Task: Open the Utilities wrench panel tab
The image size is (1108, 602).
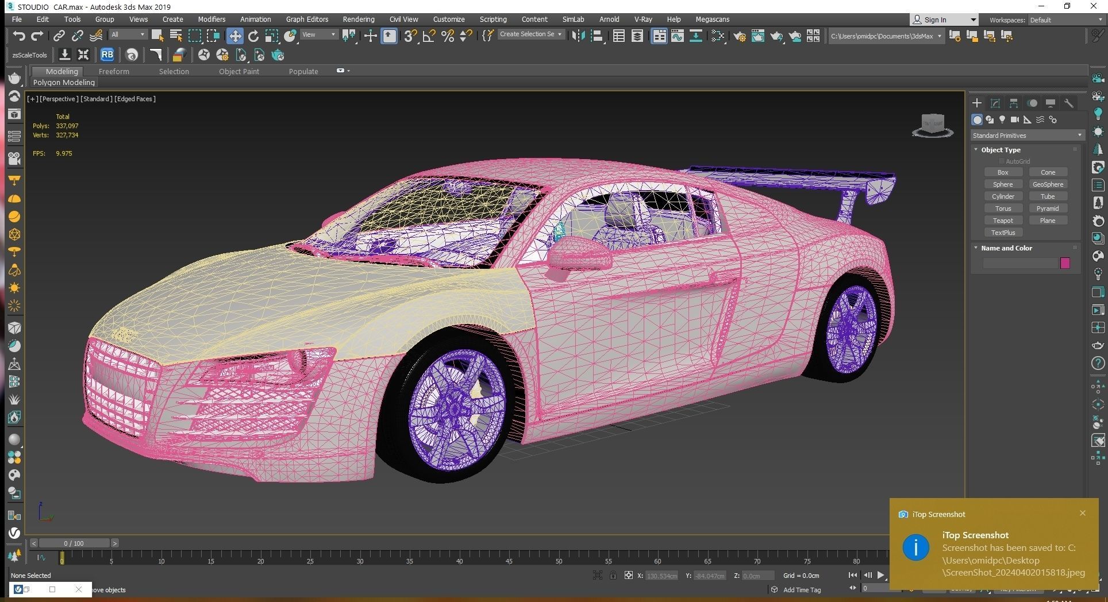Action: (1069, 103)
